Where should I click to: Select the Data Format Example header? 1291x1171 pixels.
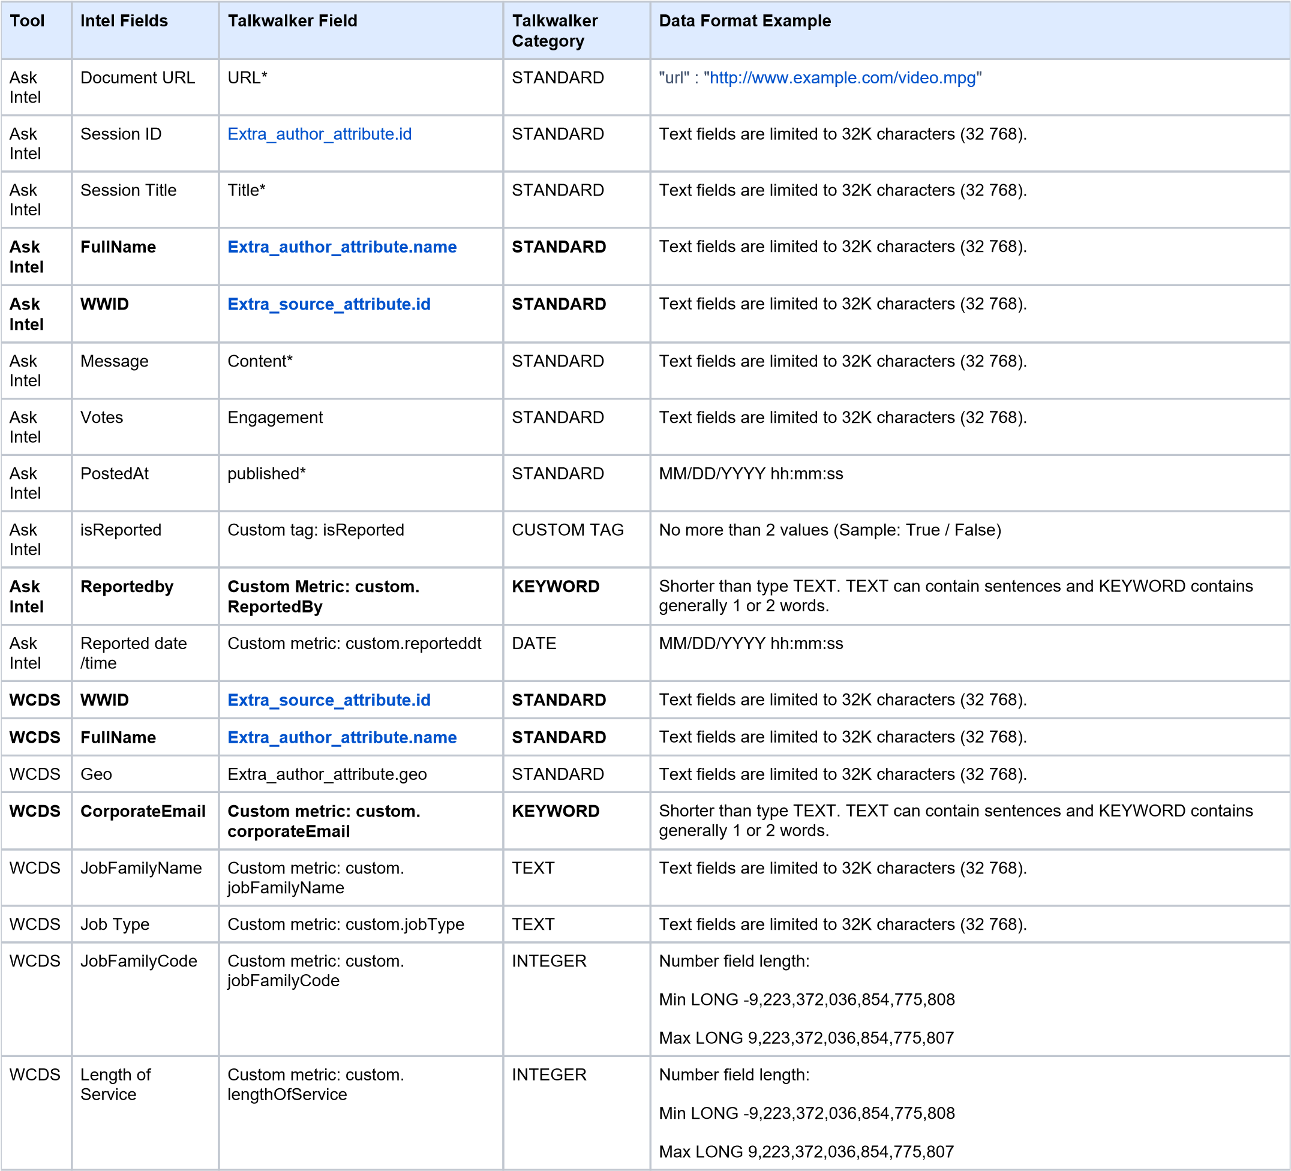tap(744, 21)
